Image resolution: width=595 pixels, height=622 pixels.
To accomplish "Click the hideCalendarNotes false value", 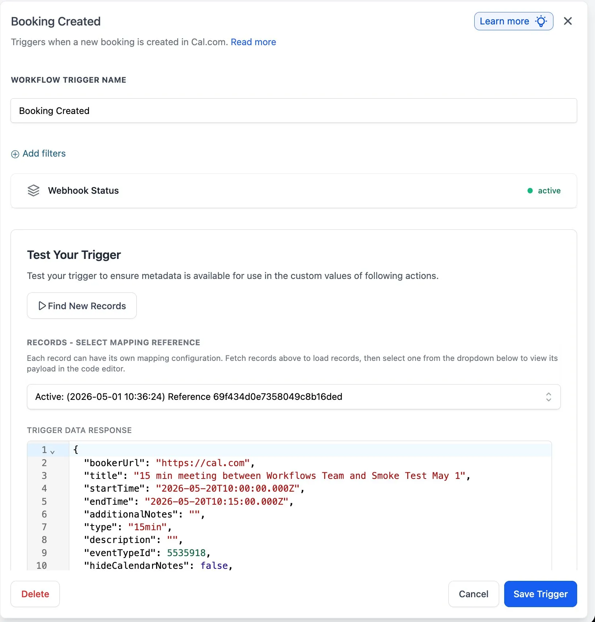I will pyautogui.click(x=214, y=566).
